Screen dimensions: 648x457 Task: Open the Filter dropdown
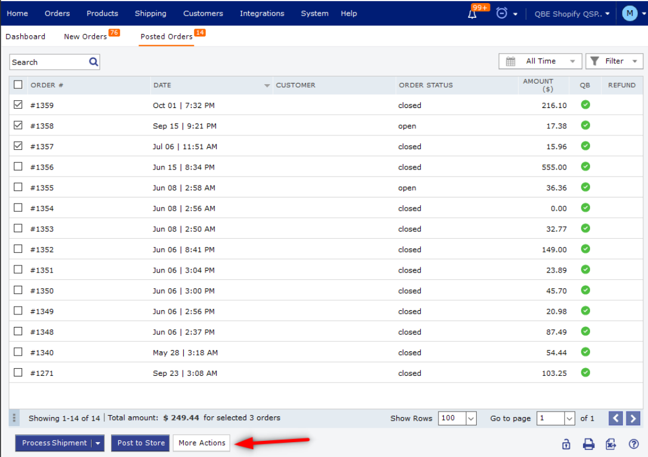coord(614,61)
